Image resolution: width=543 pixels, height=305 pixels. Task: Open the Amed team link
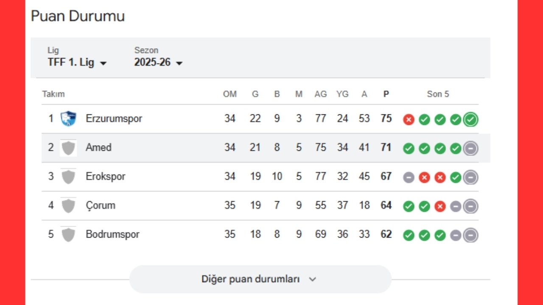point(98,148)
